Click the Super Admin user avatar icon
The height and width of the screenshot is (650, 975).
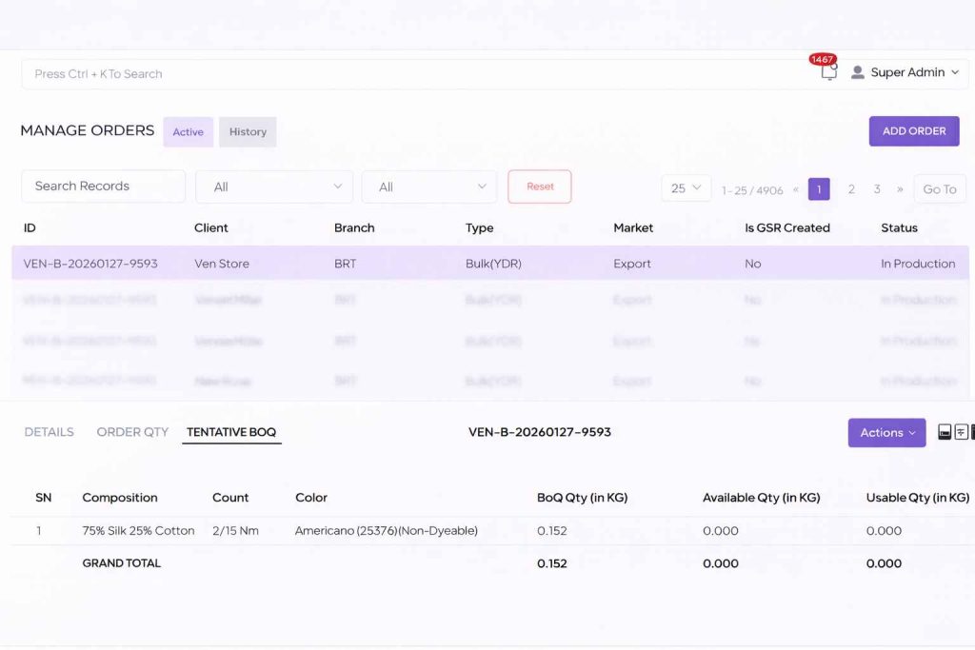[x=857, y=72]
